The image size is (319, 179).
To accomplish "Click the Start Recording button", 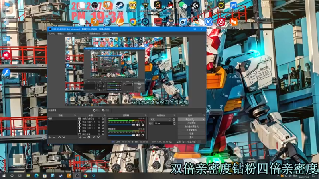I will click(191, 123).
